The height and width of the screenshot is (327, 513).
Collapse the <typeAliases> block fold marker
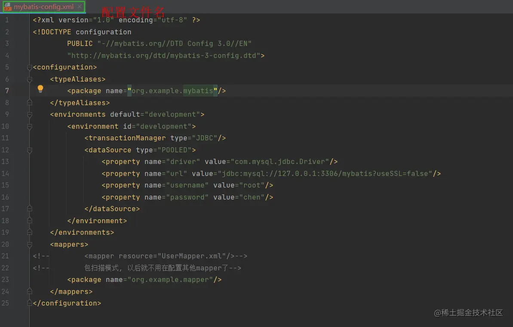tap(29, 79)
